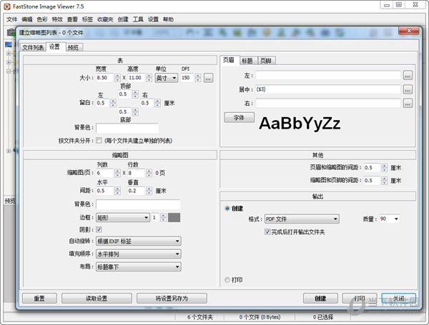The width and height of the screenshot is (429, 325).
Task: Adjust 页眉和缩略图的间距 stepper
Action: pyautogui.click(x=385, y=168)
